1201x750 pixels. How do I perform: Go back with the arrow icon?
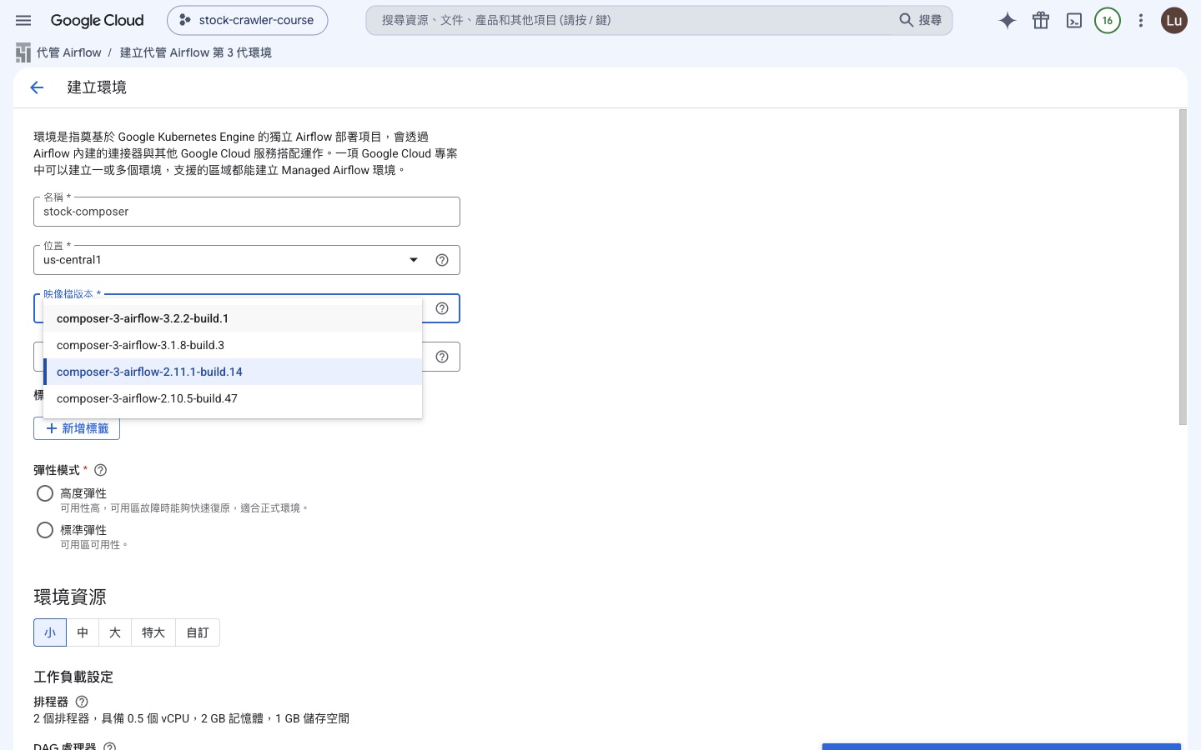37,87
